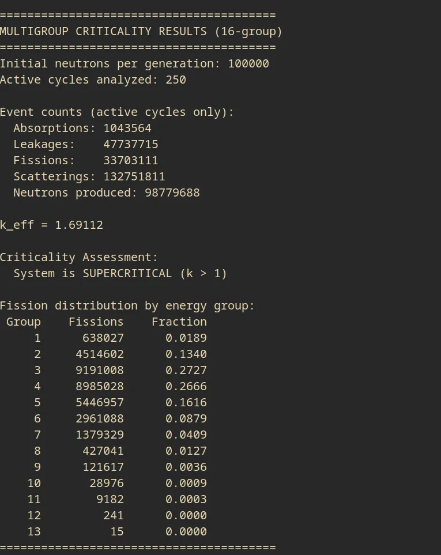This screenshot has height=555, width=441.
Task: Click the 'Criticality Assessment:' label
Action: click(x=78, y=257)
